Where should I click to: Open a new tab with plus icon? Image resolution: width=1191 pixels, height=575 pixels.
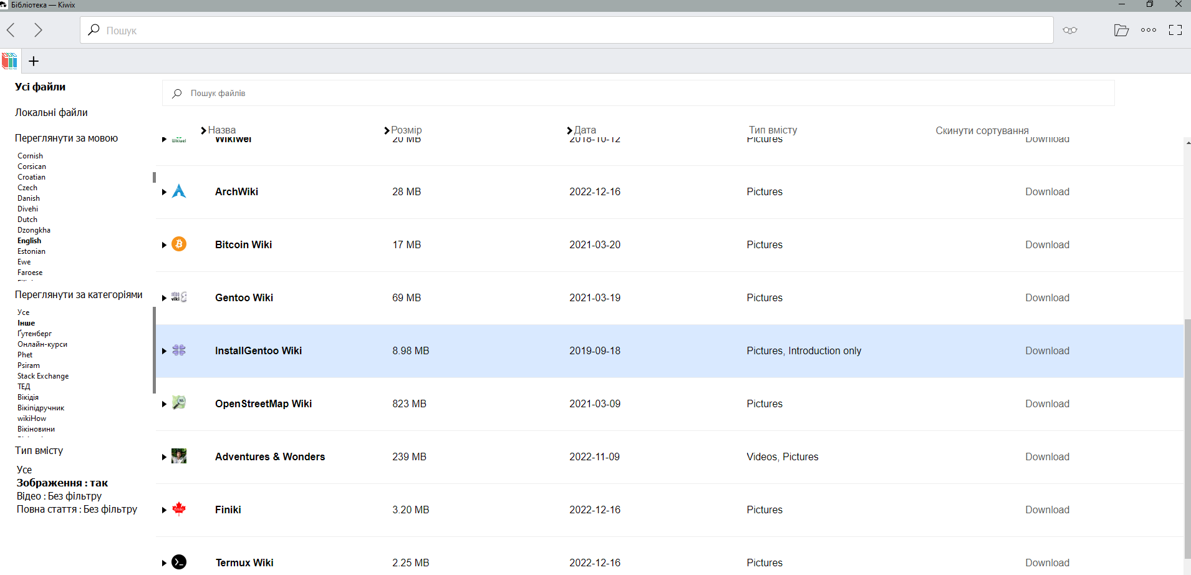(x=34, y=60)
